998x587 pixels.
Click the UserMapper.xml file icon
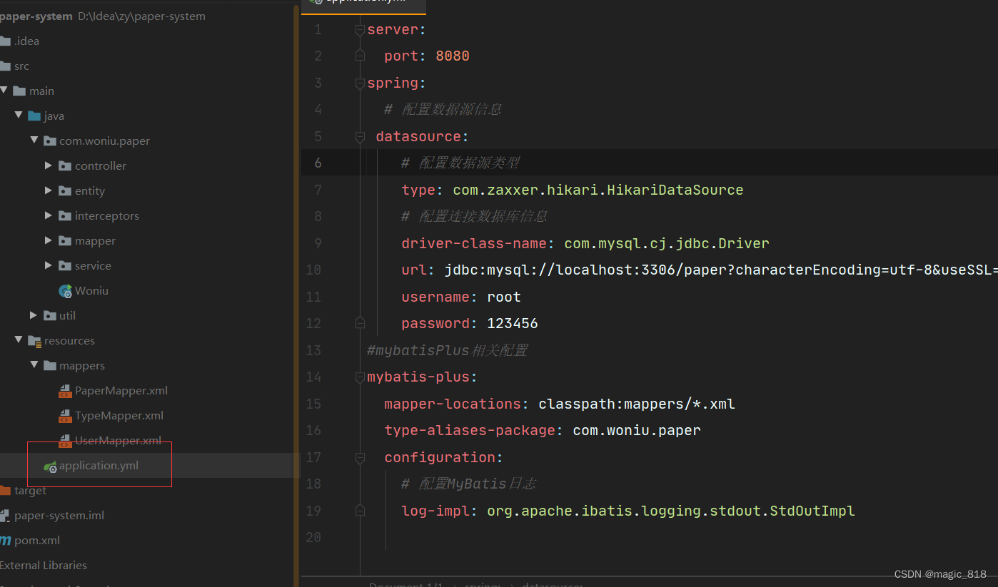point(65,441)
